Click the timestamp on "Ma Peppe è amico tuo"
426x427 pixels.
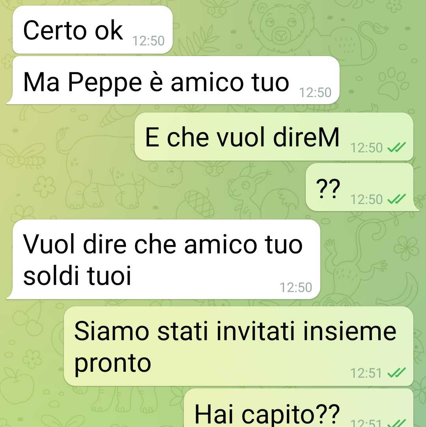pyautogui.click(x=315, y=93)
